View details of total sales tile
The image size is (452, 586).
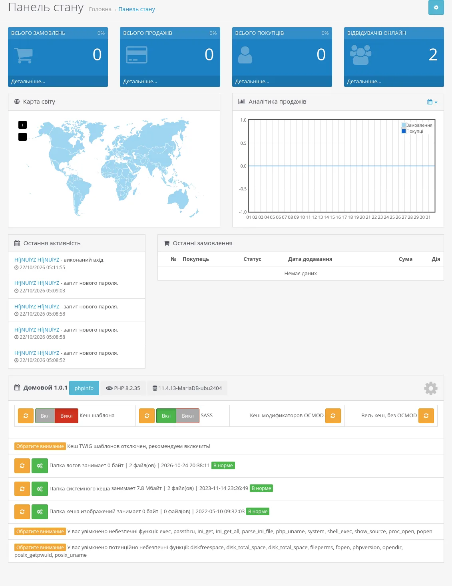(140, 81)
